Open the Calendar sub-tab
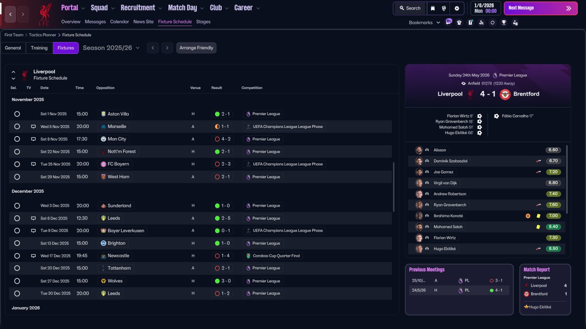 [119, 21]
